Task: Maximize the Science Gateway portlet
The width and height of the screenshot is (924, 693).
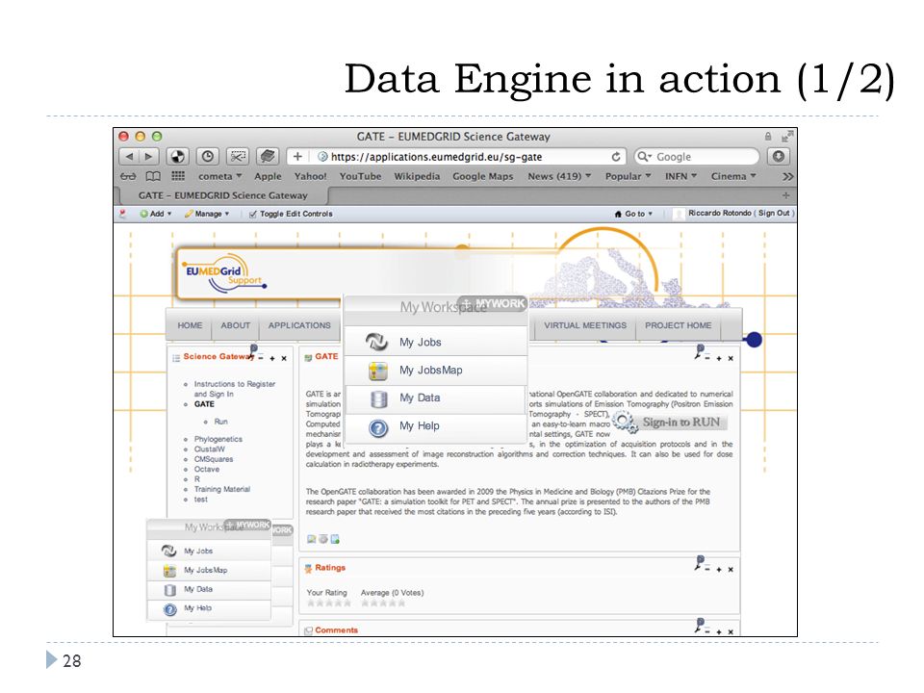Action: tap(272, 358)
